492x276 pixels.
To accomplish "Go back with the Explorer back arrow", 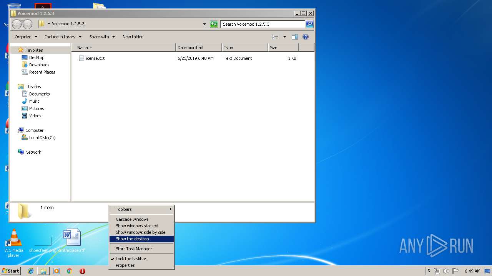I will [x=17, y=24].
